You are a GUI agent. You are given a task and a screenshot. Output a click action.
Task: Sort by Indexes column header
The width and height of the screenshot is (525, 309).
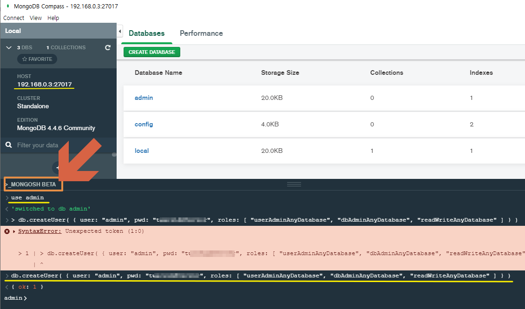click(x=481, y=72)
